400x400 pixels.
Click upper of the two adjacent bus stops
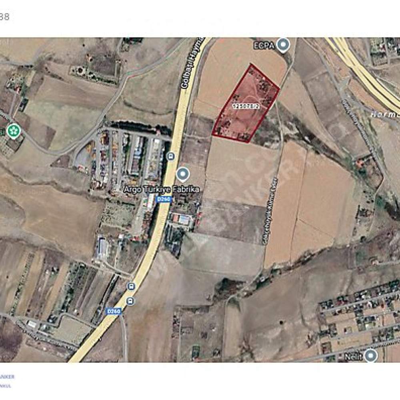pyautogui.click(x=131, y=286)
